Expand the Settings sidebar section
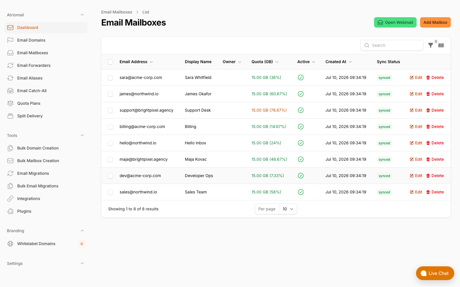This screenshot has height=287, width=460. tap(82, 263)
